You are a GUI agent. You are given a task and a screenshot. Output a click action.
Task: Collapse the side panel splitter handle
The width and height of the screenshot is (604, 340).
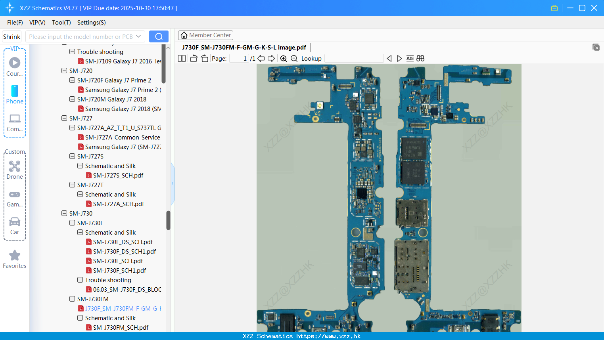pos(173,183)
